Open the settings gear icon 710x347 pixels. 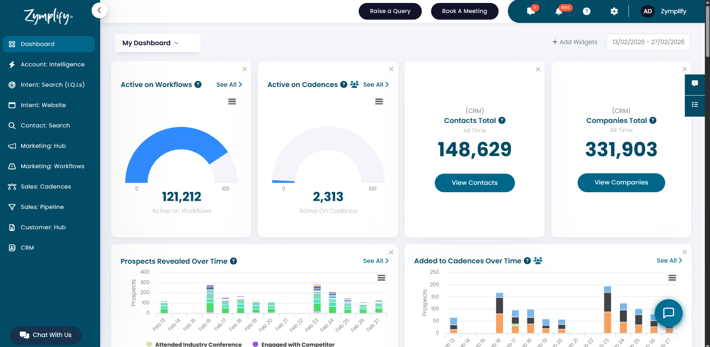click(x=614, y=11)
